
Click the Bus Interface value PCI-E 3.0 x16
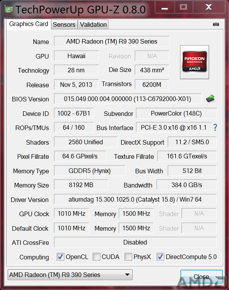[x=173, y=127]
